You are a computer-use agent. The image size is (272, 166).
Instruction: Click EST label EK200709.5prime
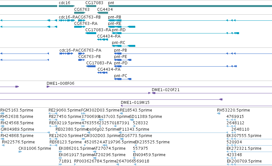point(244,161)
